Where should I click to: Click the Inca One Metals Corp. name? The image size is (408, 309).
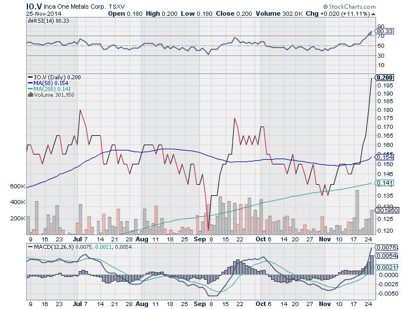pos(72,7)
